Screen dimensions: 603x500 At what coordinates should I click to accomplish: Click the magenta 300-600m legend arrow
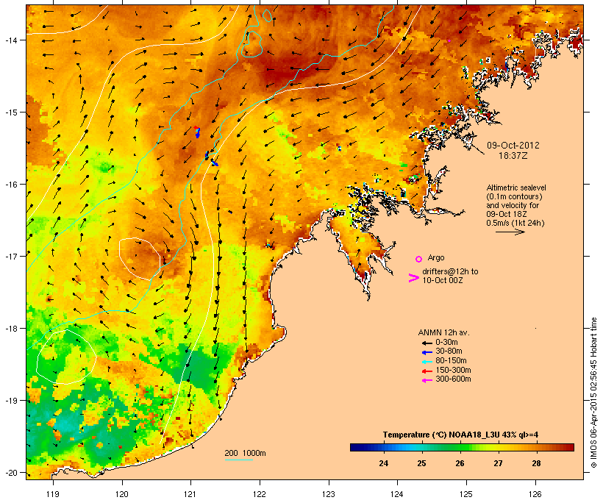[427, 380]
